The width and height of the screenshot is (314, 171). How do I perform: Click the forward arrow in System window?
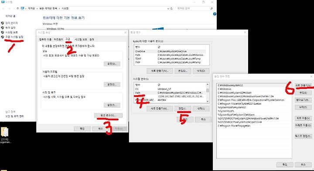[x=9, y=8]
